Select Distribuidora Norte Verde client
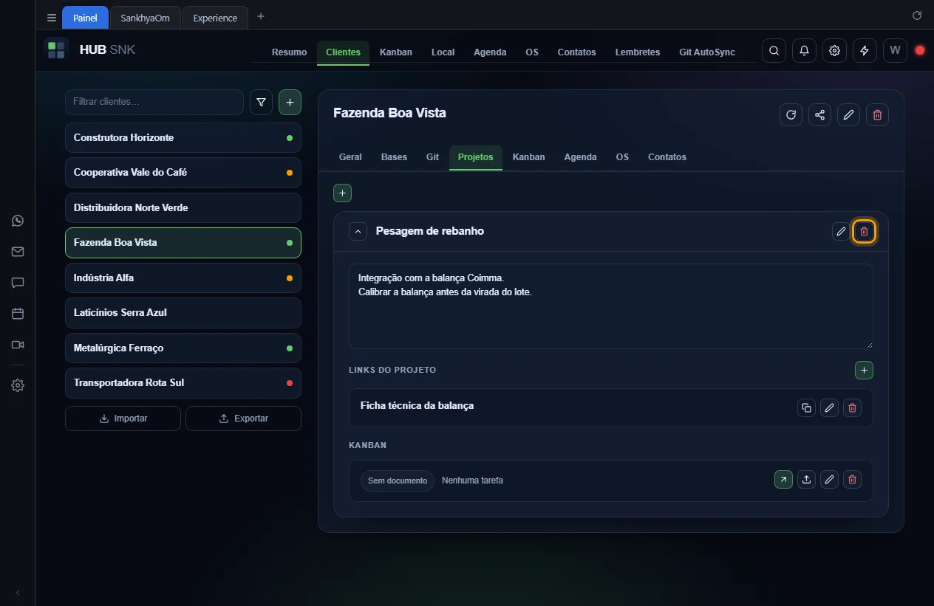This screenshot has width=934, height=606. point(183,208)
